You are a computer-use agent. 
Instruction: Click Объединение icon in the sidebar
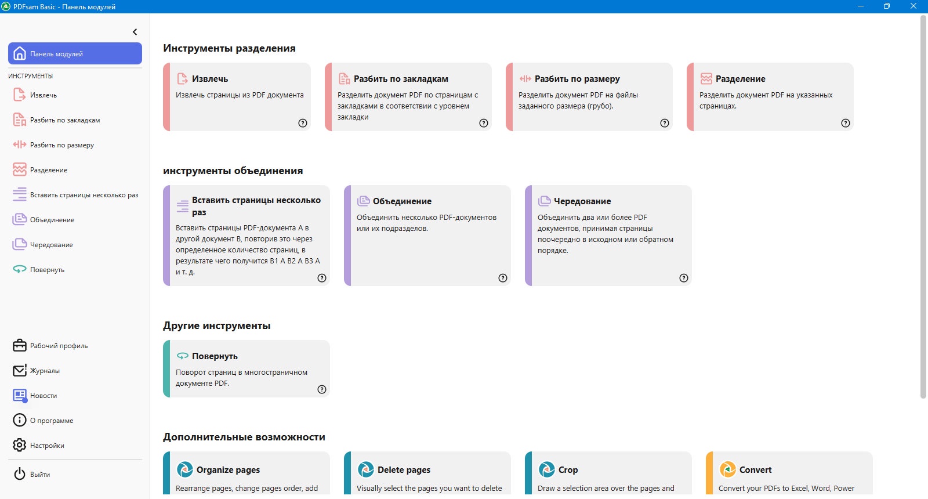(x=20, y=219)
